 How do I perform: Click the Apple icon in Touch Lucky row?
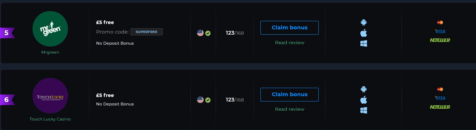(364, 100)
